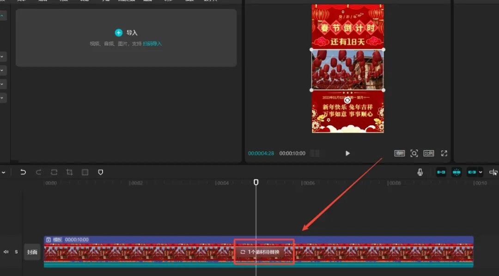Click the 1个素材待替换 replace label on clip
499x276 pixels.
pyautogui.click(x=263, y=252)
